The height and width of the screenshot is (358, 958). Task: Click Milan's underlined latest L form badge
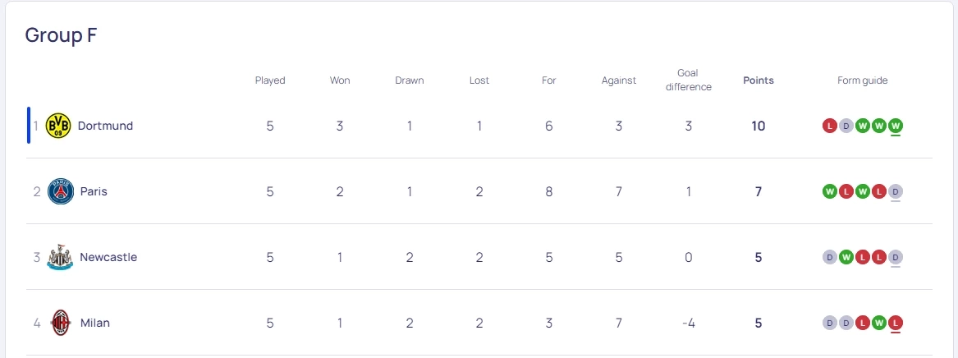point(896,323)
